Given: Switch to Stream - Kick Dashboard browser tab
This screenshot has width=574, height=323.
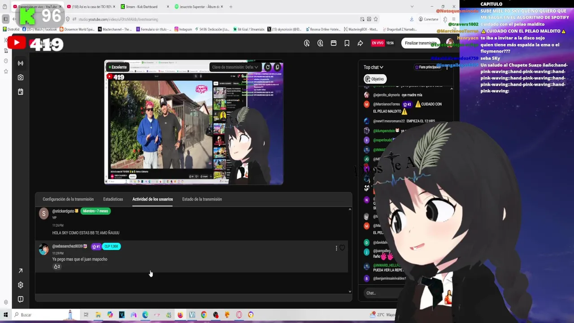Looking at the screenshot, I should [x=144, y=7].
